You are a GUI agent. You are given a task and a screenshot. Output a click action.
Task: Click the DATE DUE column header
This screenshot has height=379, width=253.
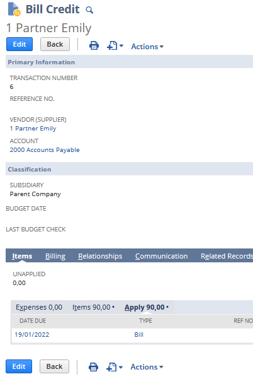(x=33, y=321)
